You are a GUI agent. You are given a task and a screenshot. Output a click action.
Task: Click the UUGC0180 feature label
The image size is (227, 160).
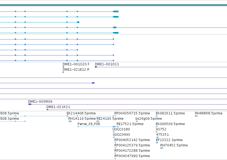pos(121,129)
